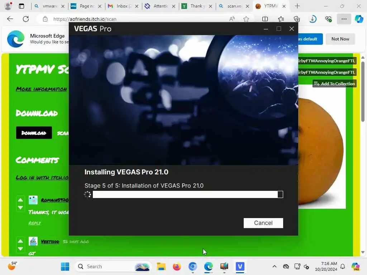The height and width of the screenshot is (275, 367).
Task: Open Edge tab actions menu
Action: click(x=22, y=6)
